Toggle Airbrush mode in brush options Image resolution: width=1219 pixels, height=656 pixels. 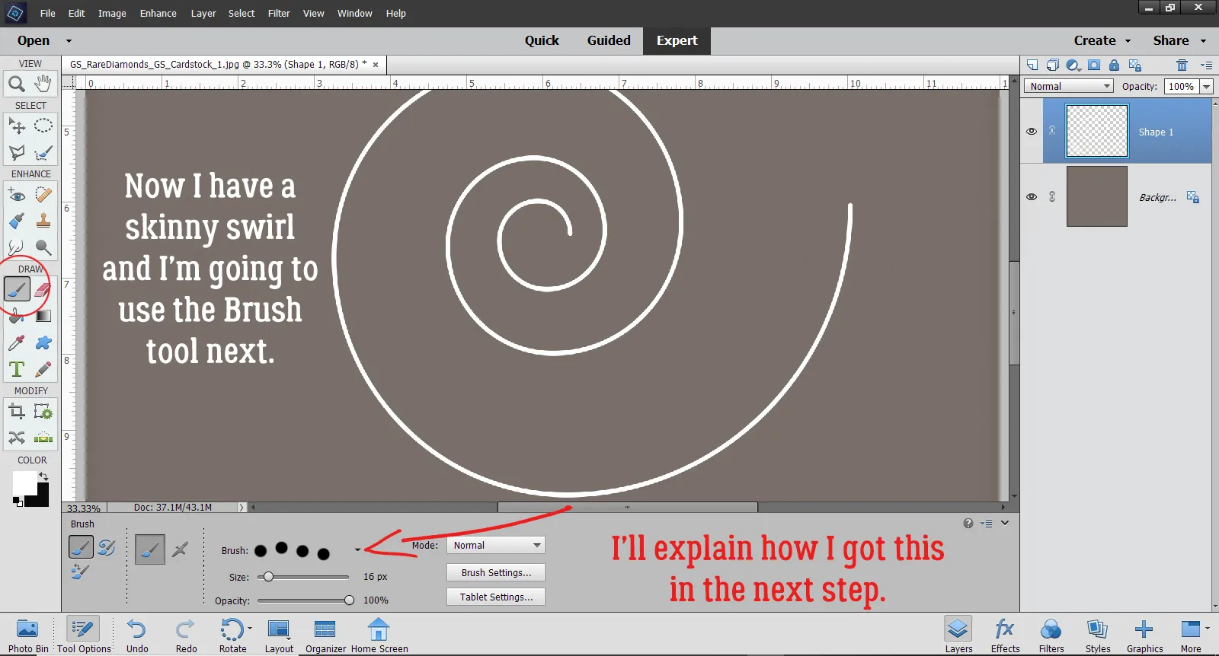tap(181, 549)
